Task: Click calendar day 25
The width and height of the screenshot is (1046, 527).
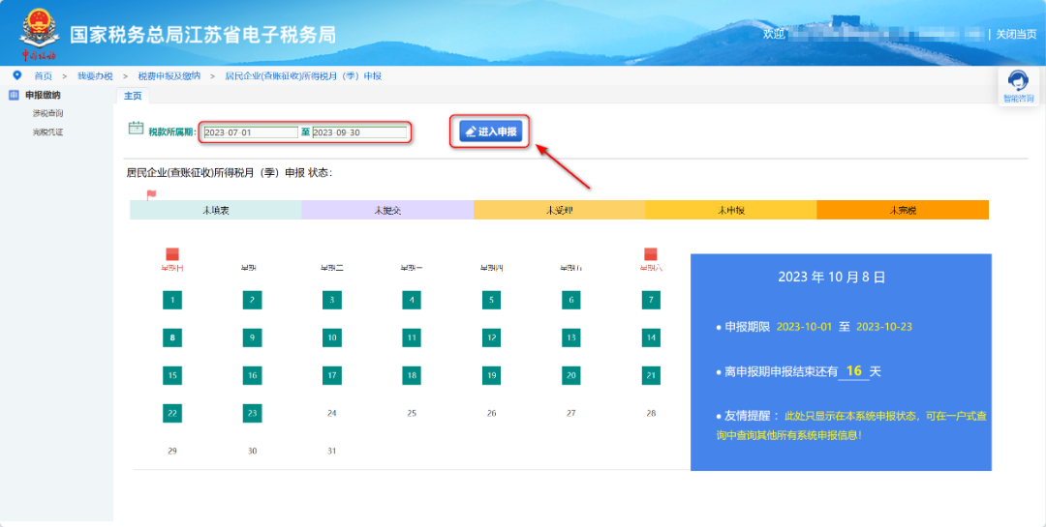Action: pos(412,413)
